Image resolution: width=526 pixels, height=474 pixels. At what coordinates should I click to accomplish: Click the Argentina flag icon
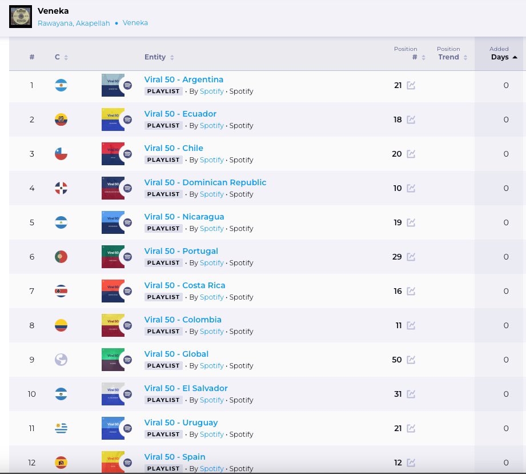click(x=61, y=85)
